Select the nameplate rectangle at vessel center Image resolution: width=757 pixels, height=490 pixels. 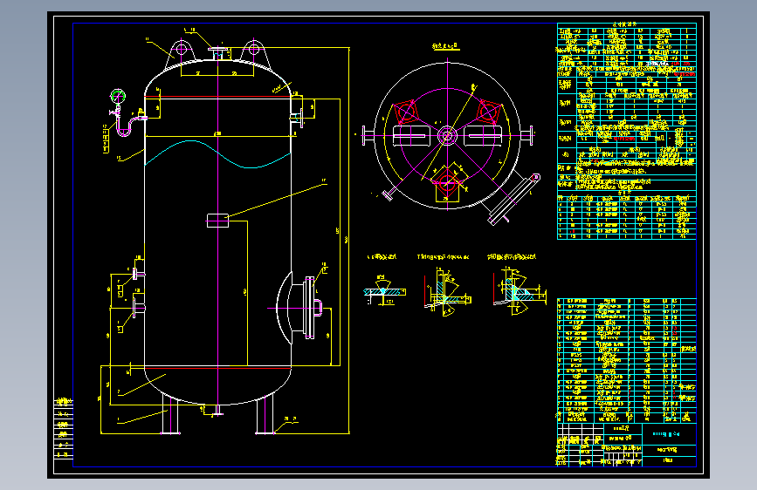(217, 221)
